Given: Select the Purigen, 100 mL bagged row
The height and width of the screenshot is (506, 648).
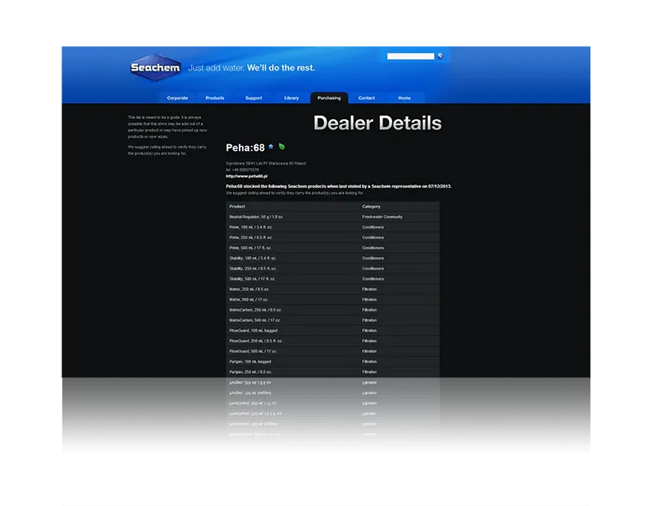Looking at the screenshot, I should pos(333,362).
